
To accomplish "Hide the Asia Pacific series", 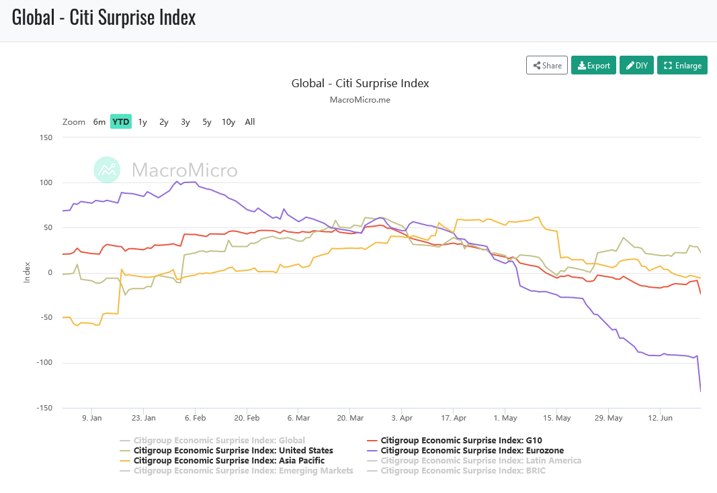I will click(228, 461).
